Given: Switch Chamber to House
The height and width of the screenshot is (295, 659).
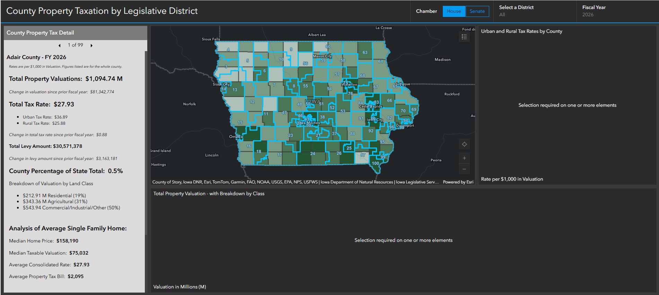Looking at the screenshot, I should [x=454, y=11].
